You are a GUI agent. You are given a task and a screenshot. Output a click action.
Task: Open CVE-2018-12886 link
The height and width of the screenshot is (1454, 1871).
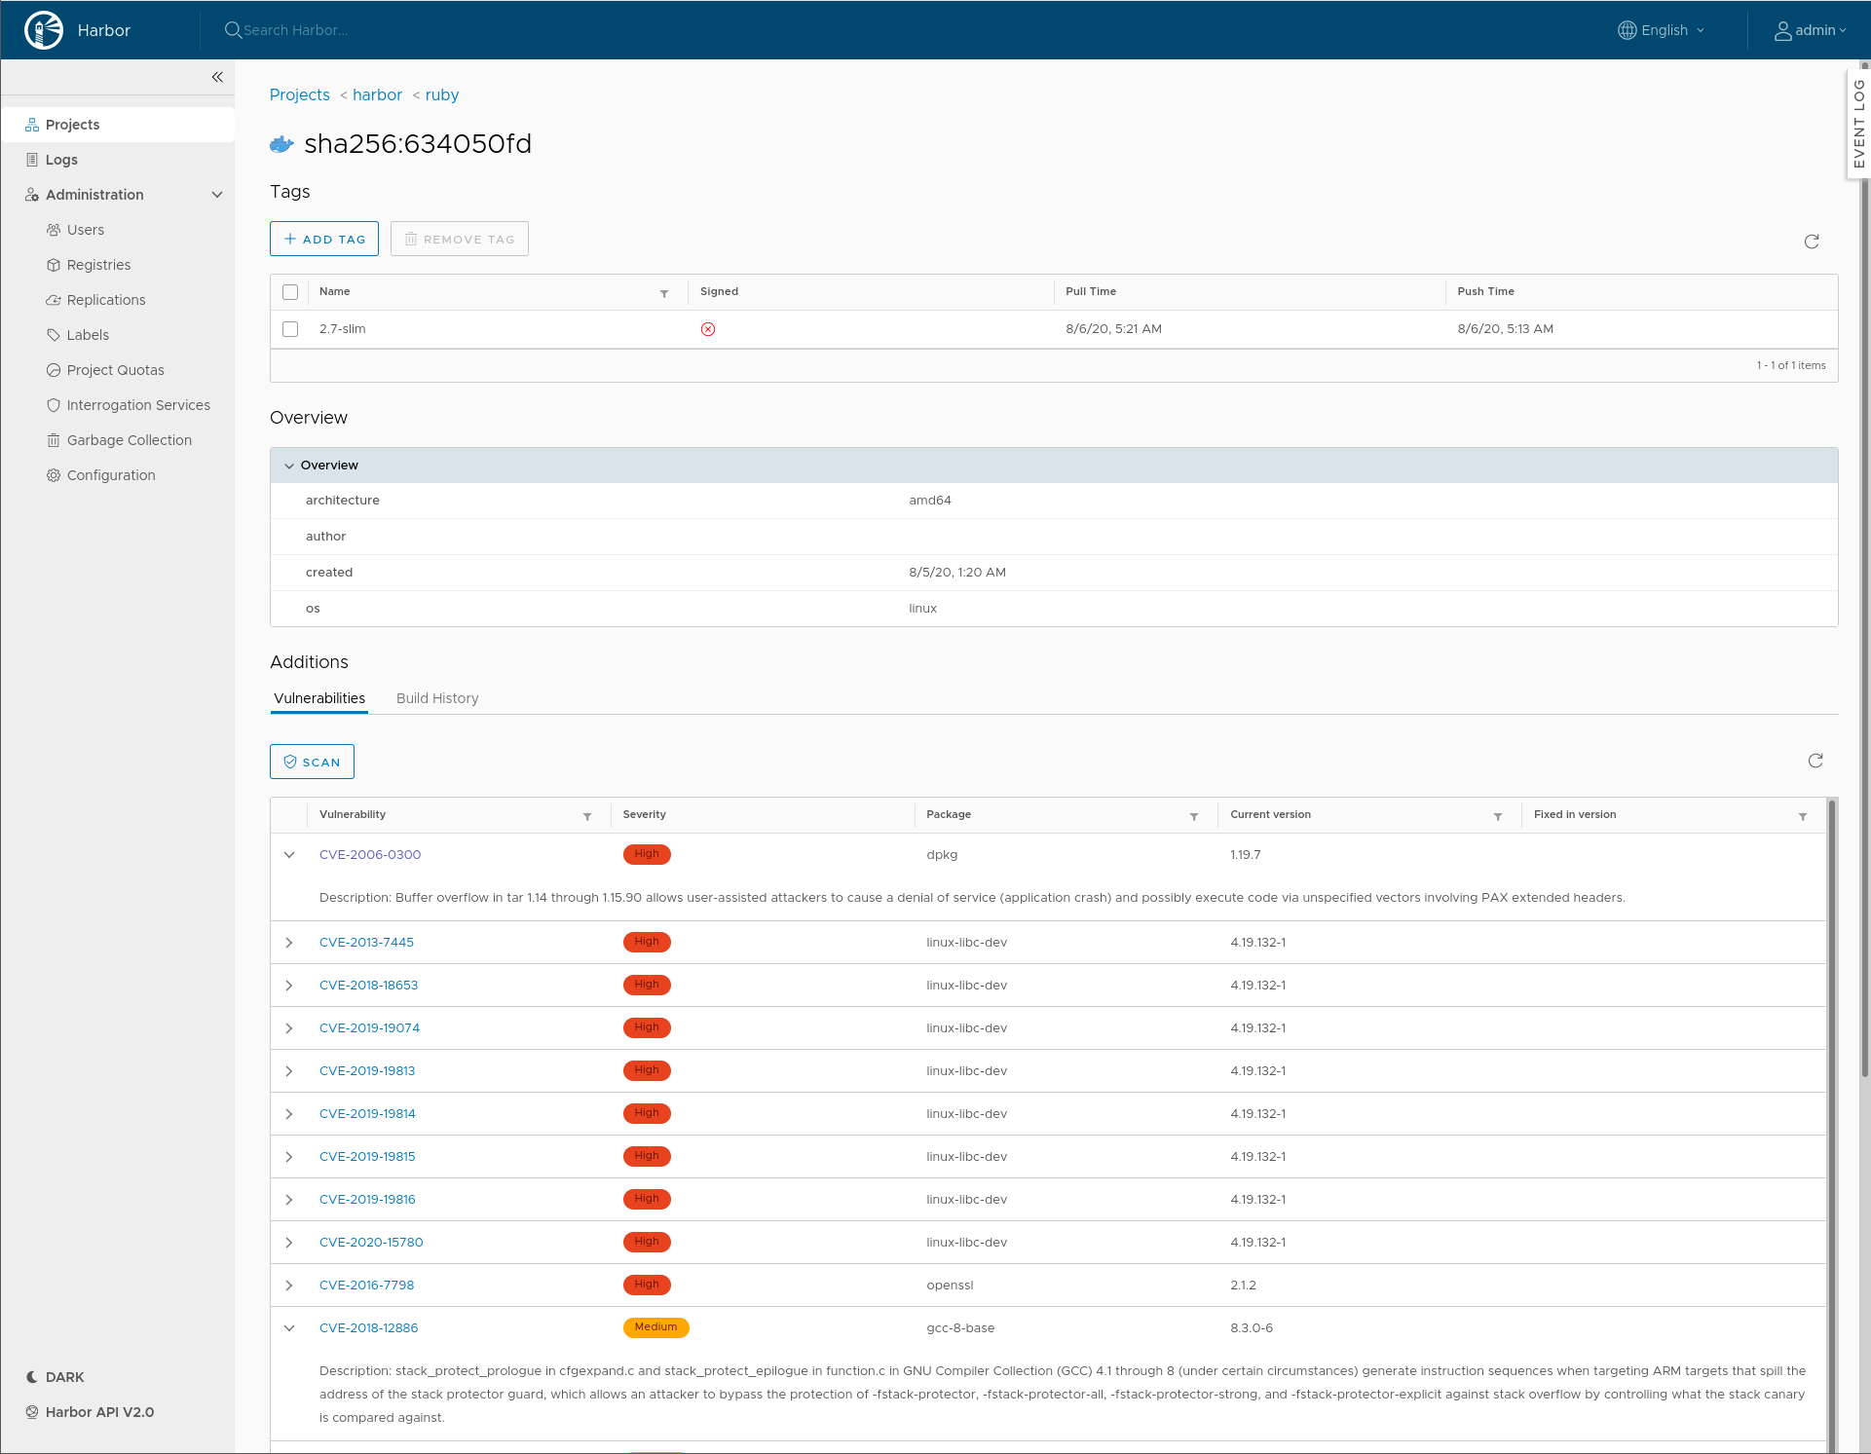368,1328
